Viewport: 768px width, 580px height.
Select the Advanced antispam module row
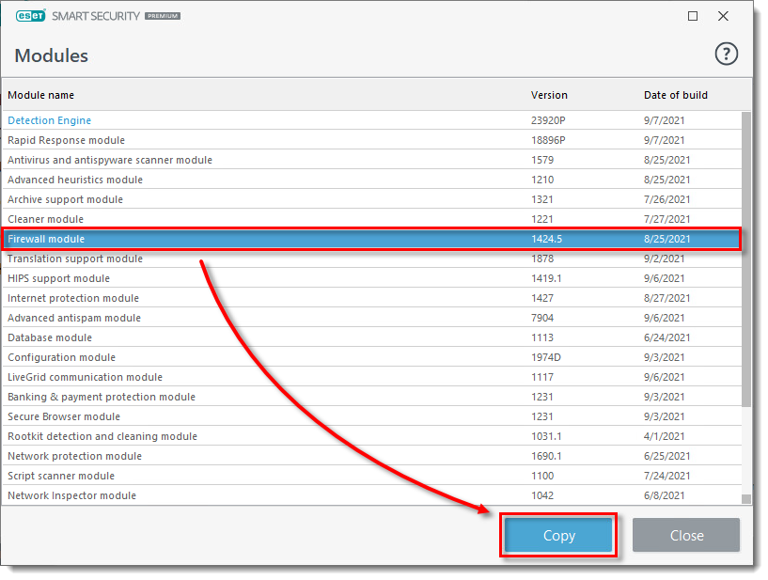(x=372, y=318)
